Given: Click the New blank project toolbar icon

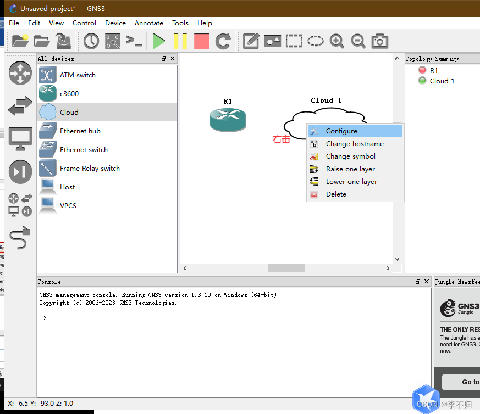Looking at the screenshot, I should click(20, 41).
